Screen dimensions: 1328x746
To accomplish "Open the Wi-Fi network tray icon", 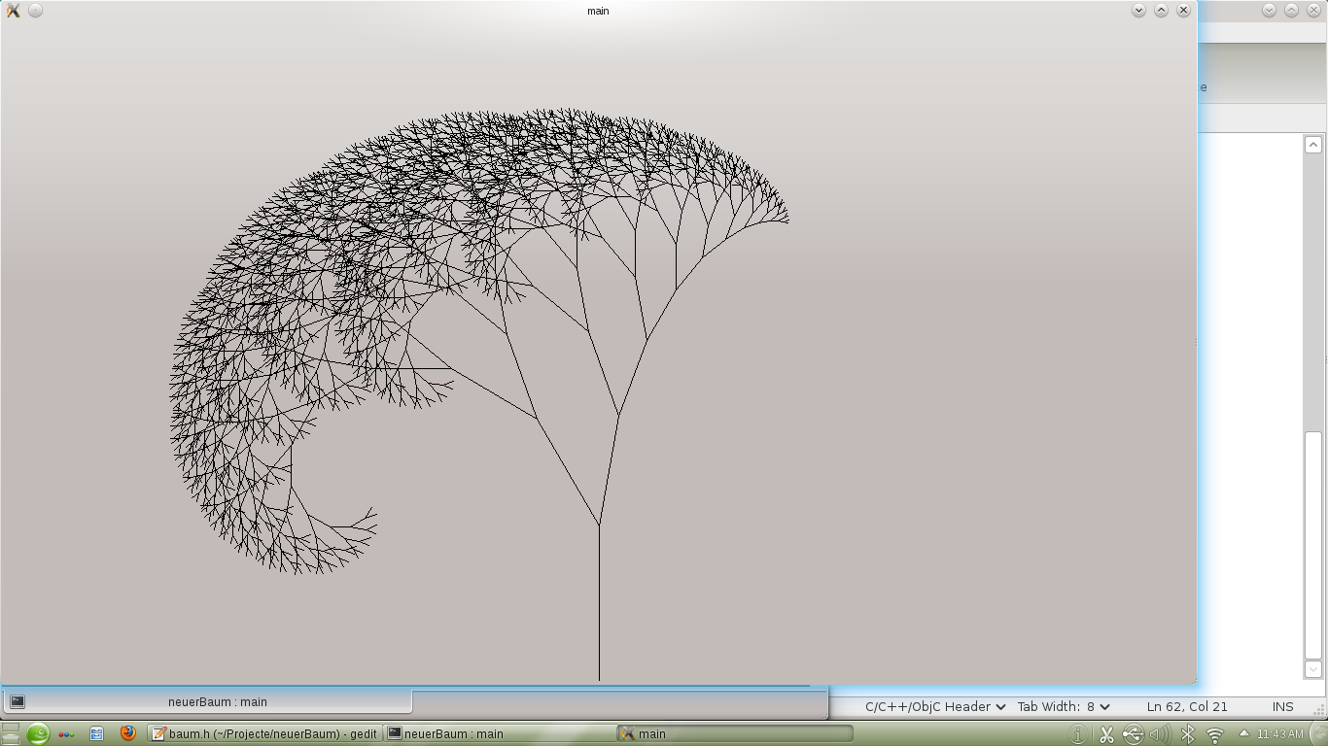I will coord(1214,734).
